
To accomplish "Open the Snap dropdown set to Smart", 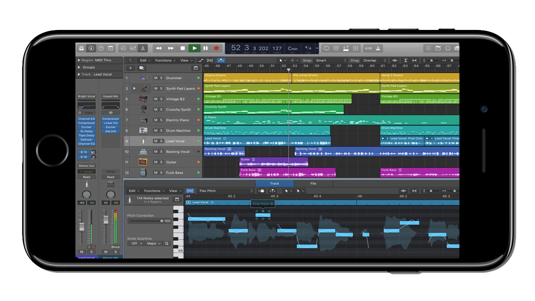I will [331, 60].
